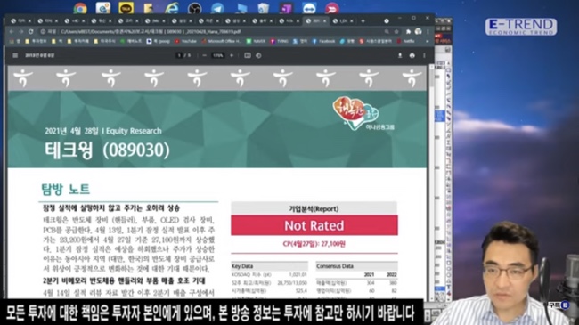Open a new Chrome tab

[363, 21]
